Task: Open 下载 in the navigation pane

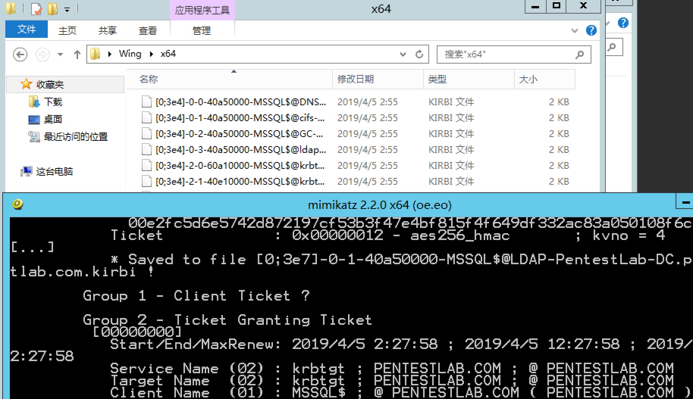Action: (53, 102)
